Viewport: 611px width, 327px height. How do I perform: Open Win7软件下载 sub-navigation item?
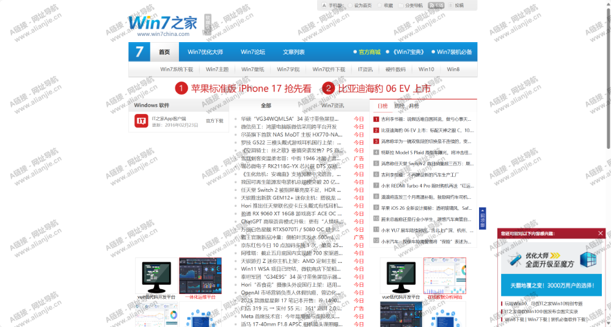click(x=329, y=70)
